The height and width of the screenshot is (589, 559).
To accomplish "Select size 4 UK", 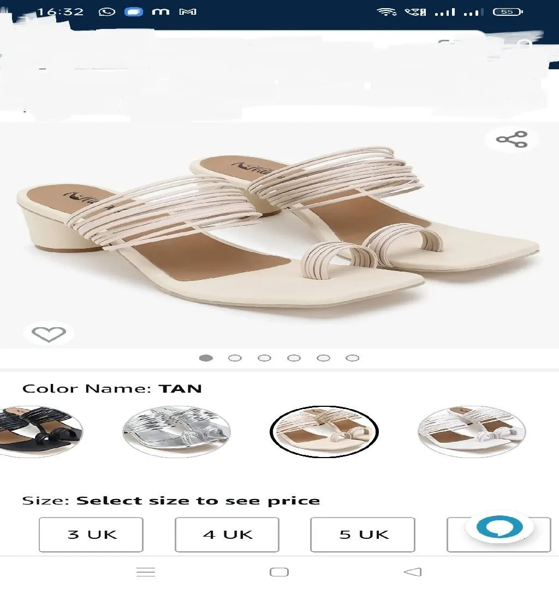I will 227,534.
